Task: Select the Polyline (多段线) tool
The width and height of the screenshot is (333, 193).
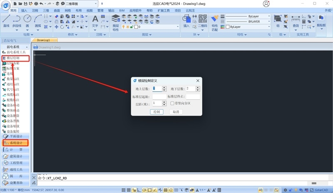Action: pos(17,21)
